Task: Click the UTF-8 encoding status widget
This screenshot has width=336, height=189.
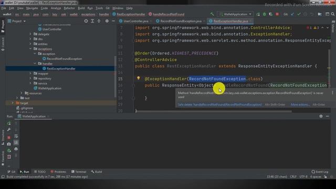Action: [x=303, y=177]
